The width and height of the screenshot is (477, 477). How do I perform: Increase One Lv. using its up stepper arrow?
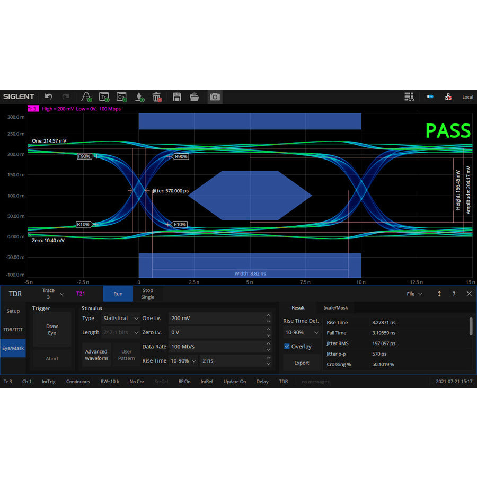coord(268,315)
